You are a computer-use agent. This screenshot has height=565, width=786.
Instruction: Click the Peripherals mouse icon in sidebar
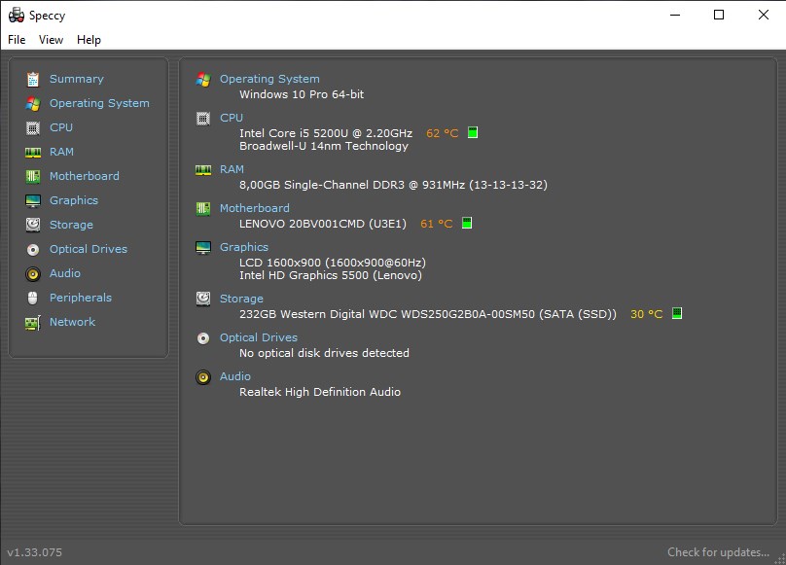pyautogui.click(x=33, y=298)
